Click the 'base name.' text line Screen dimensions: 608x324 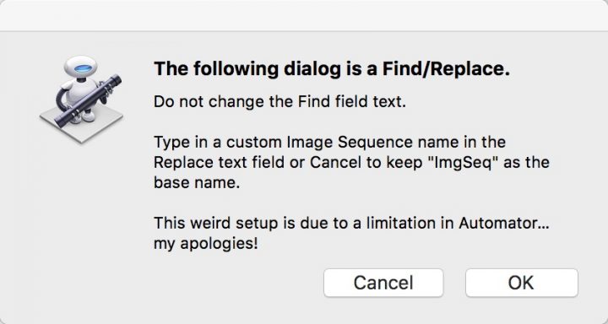(x=197, y=182)
